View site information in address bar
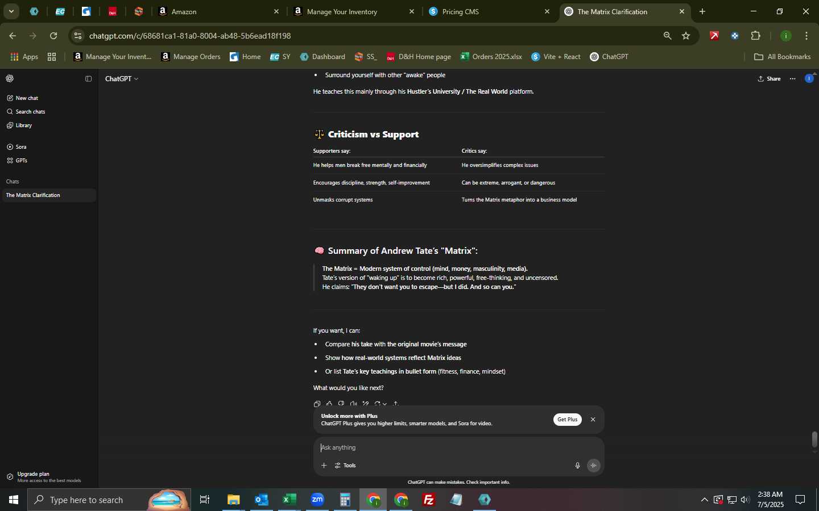The height and width of the screenshot is (511, 819). [78, 36]
